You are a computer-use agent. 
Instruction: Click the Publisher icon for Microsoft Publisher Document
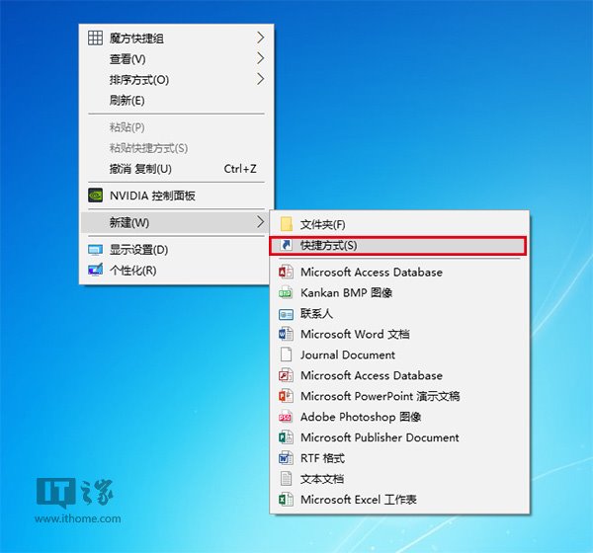point(286,437)
